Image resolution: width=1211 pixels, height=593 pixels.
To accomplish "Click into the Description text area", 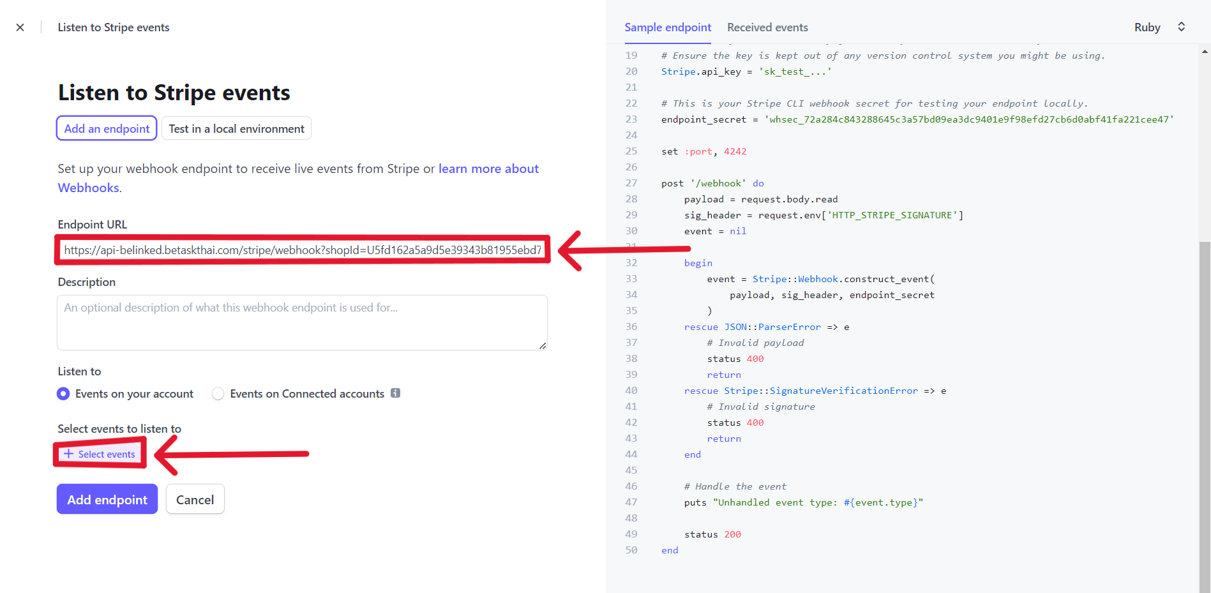I will pos(302,322).
